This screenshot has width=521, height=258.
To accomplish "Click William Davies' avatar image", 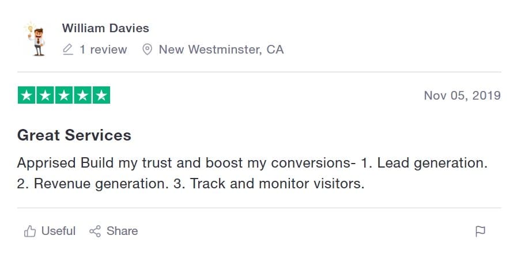I will click(x=37, y=39).
